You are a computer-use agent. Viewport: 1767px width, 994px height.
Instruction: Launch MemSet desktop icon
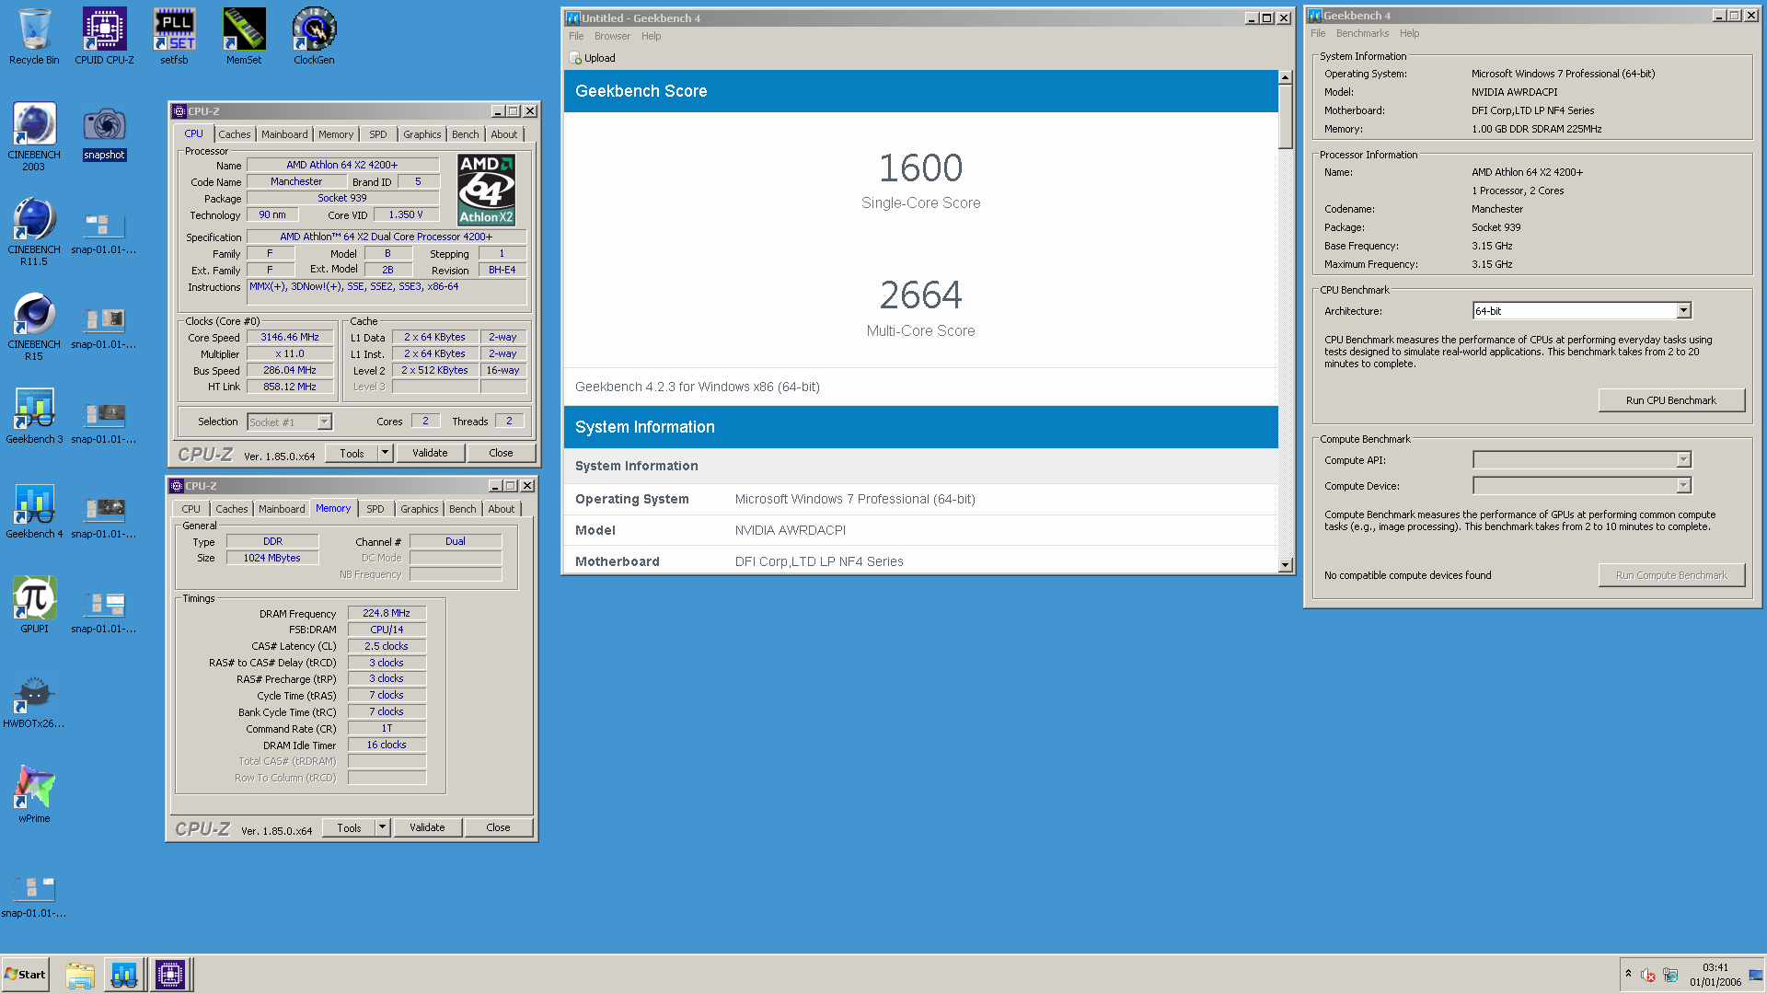[244, 37]
